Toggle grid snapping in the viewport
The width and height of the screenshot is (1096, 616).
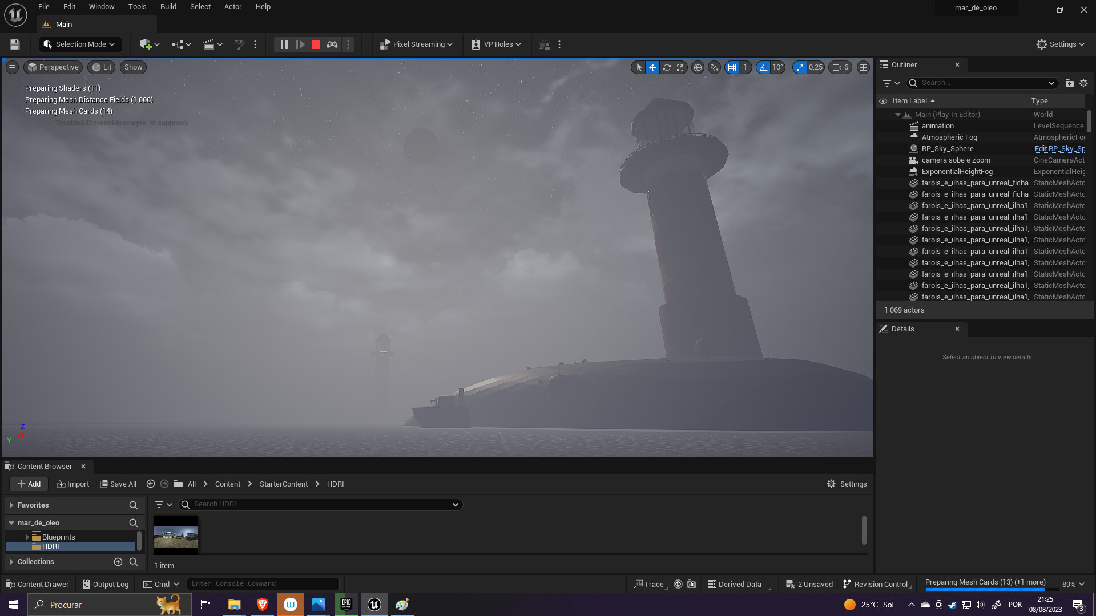click(x=732, y=67)
